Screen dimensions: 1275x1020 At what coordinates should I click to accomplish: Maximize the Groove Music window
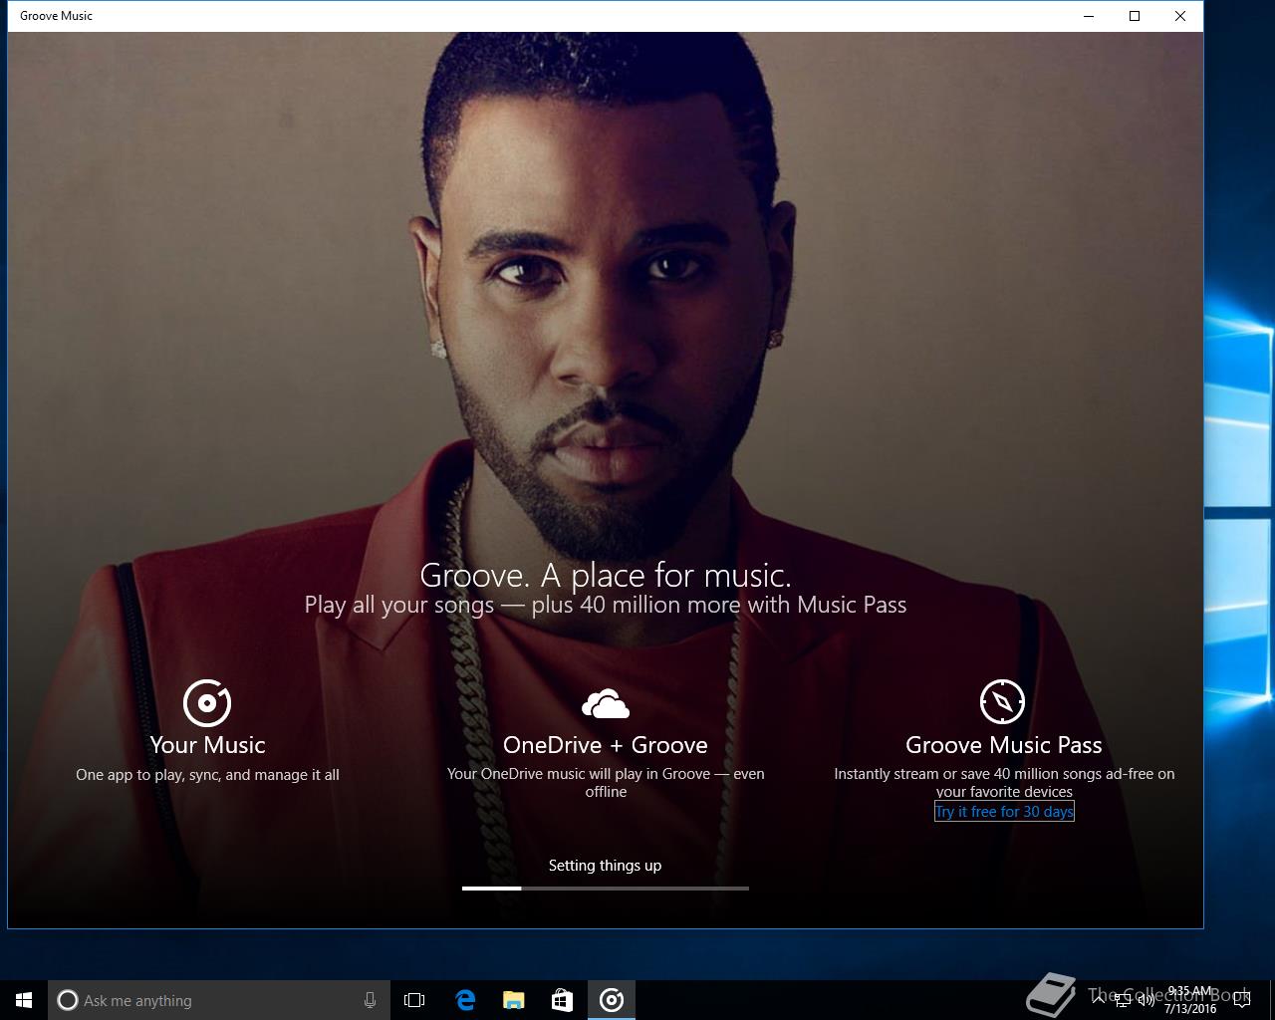point(1134,16)
